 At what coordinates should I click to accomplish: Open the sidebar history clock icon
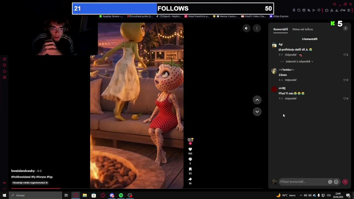[x=4, y=65]
